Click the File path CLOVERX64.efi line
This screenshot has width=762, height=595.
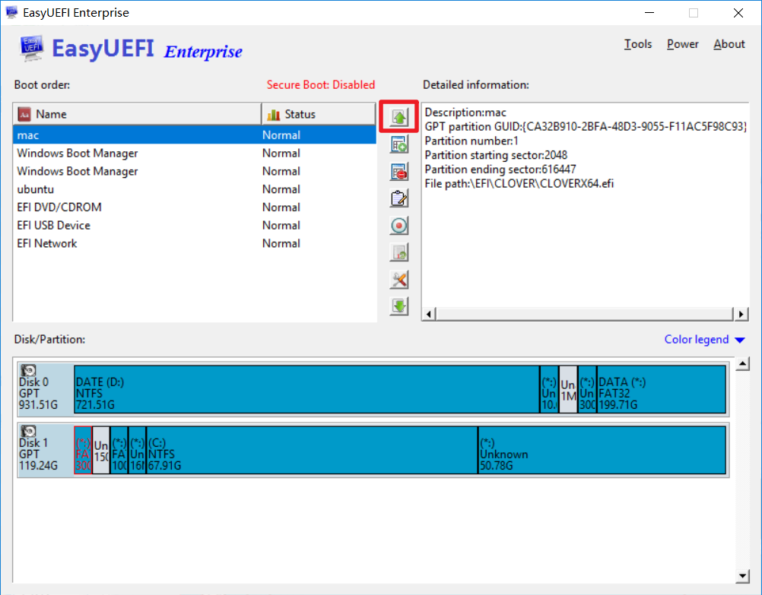(519, 184)
